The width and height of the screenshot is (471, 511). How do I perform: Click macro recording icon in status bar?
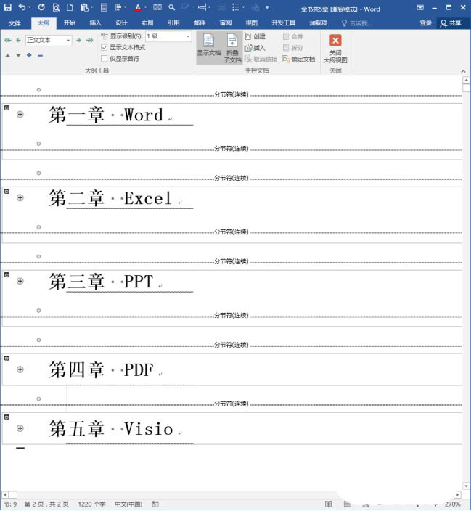(155, 504)
